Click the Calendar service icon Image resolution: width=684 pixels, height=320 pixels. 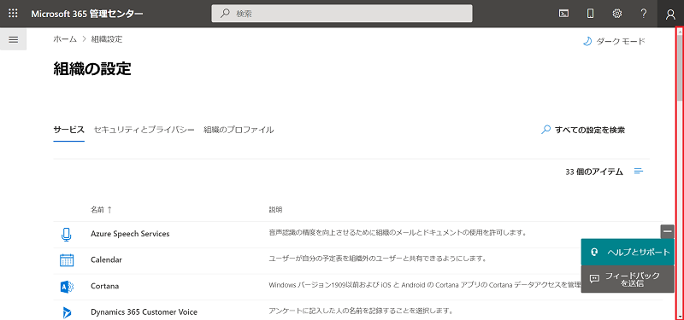point(67,260)
